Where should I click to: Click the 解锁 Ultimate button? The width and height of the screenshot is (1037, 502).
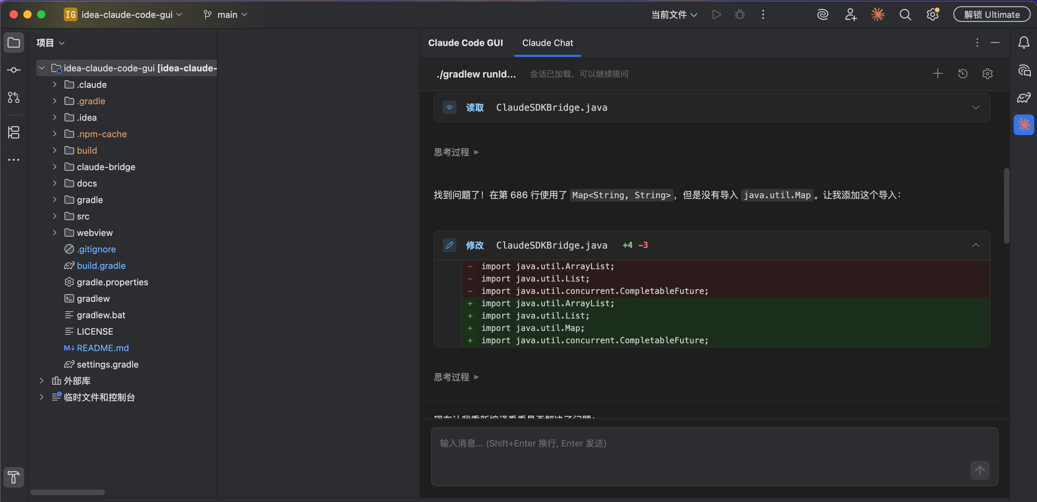coord(991,14)
